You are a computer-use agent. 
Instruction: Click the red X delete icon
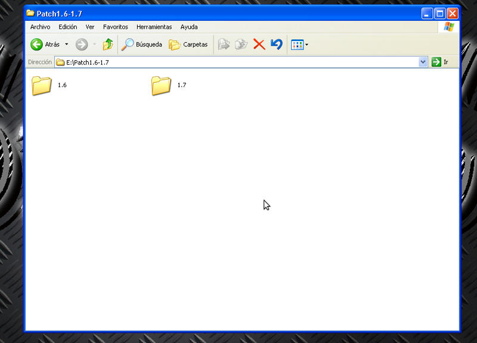point(259,44)
